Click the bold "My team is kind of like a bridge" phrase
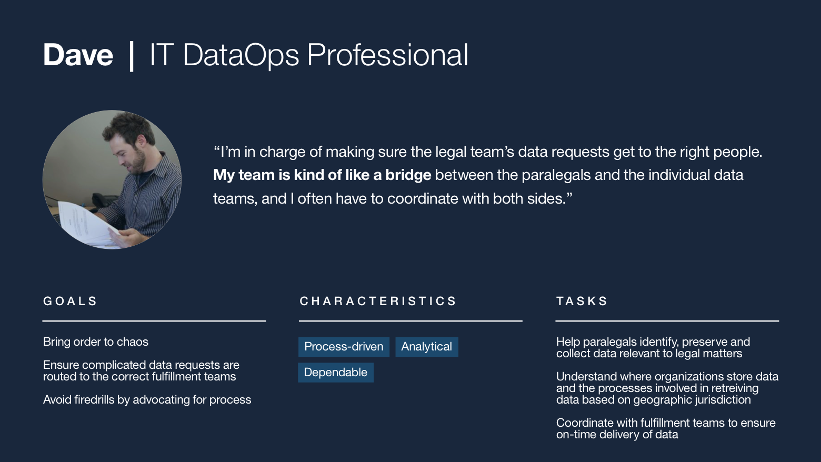Screen dimensions: 821x462 (322, 175)
